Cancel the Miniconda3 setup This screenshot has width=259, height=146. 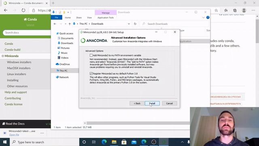(x=170, y=103)
